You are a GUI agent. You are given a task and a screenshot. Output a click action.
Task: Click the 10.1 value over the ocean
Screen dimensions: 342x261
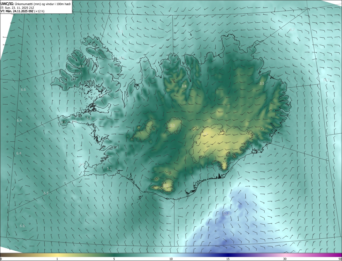[326, 80]
